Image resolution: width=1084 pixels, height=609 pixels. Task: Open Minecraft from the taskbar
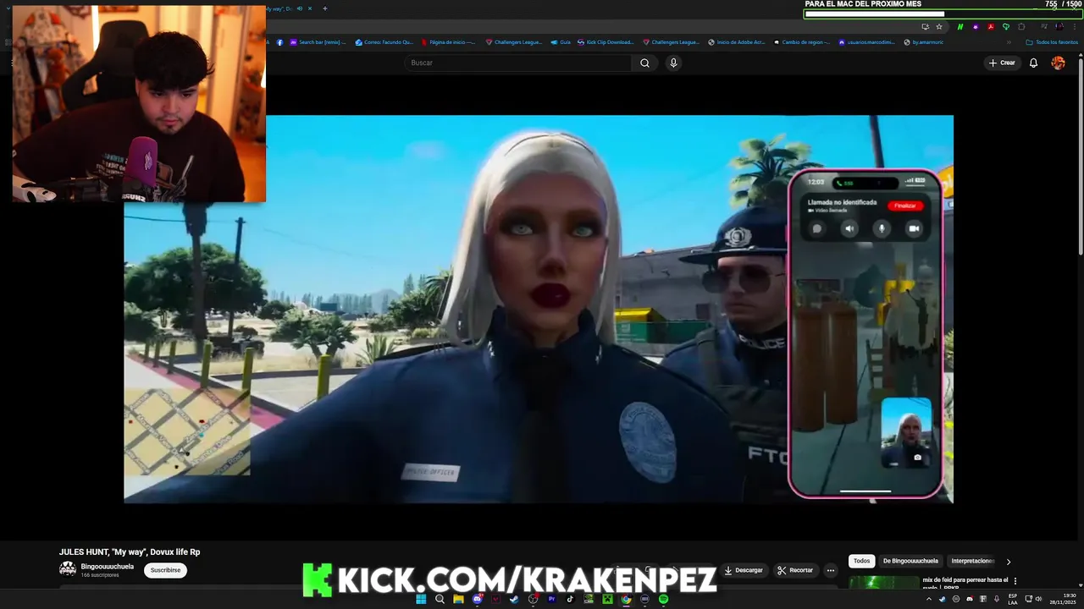607,599
